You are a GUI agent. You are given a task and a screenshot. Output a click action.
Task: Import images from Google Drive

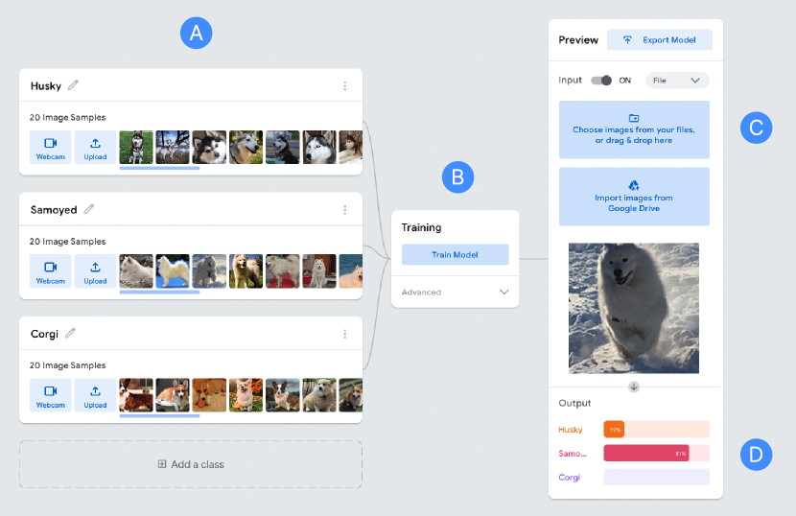tap(634, 197)
